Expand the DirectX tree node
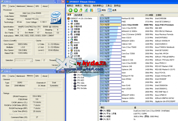This screenshot has height=121, width=178. 69,43
